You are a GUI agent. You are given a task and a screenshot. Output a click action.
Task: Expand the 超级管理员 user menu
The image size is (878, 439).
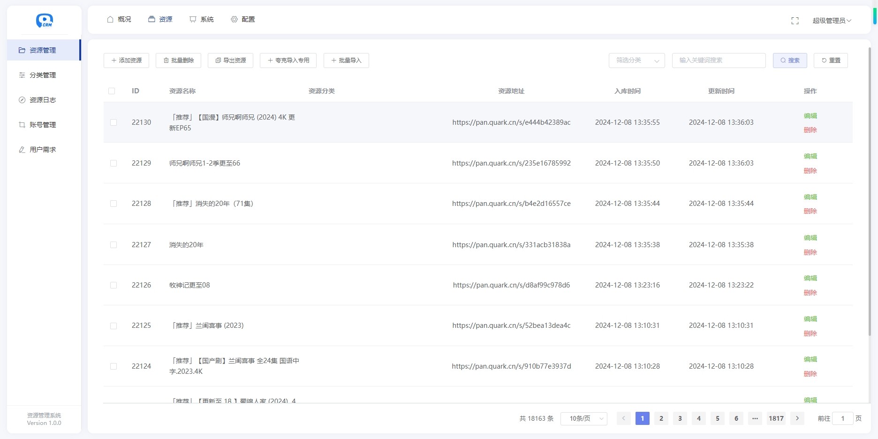831,21
